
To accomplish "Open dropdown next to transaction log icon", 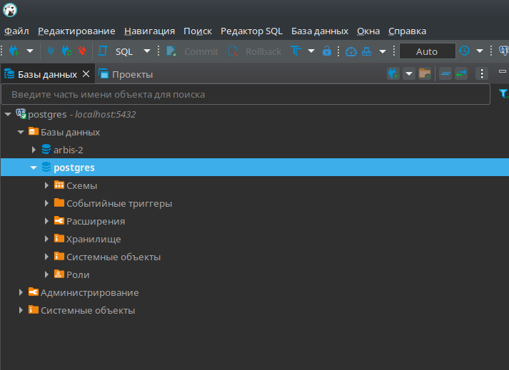I will pos(480,51).
